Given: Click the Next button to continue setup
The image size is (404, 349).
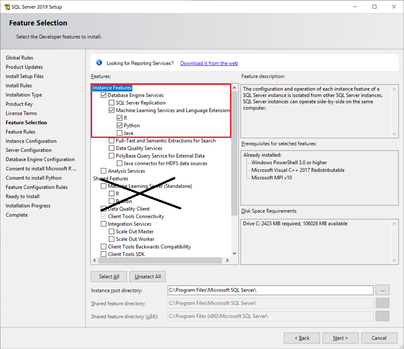Looking at the screenshot, I should (x=340, y=338).
